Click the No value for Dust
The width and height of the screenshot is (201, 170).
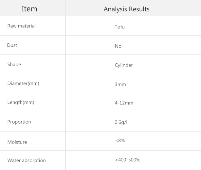pos(118,46)
